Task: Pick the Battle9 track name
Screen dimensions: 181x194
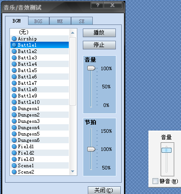Action: click(x=27, y=96)
